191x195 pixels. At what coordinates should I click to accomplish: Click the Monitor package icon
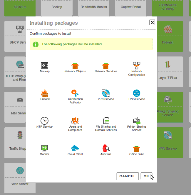click(x=45, y=148)
